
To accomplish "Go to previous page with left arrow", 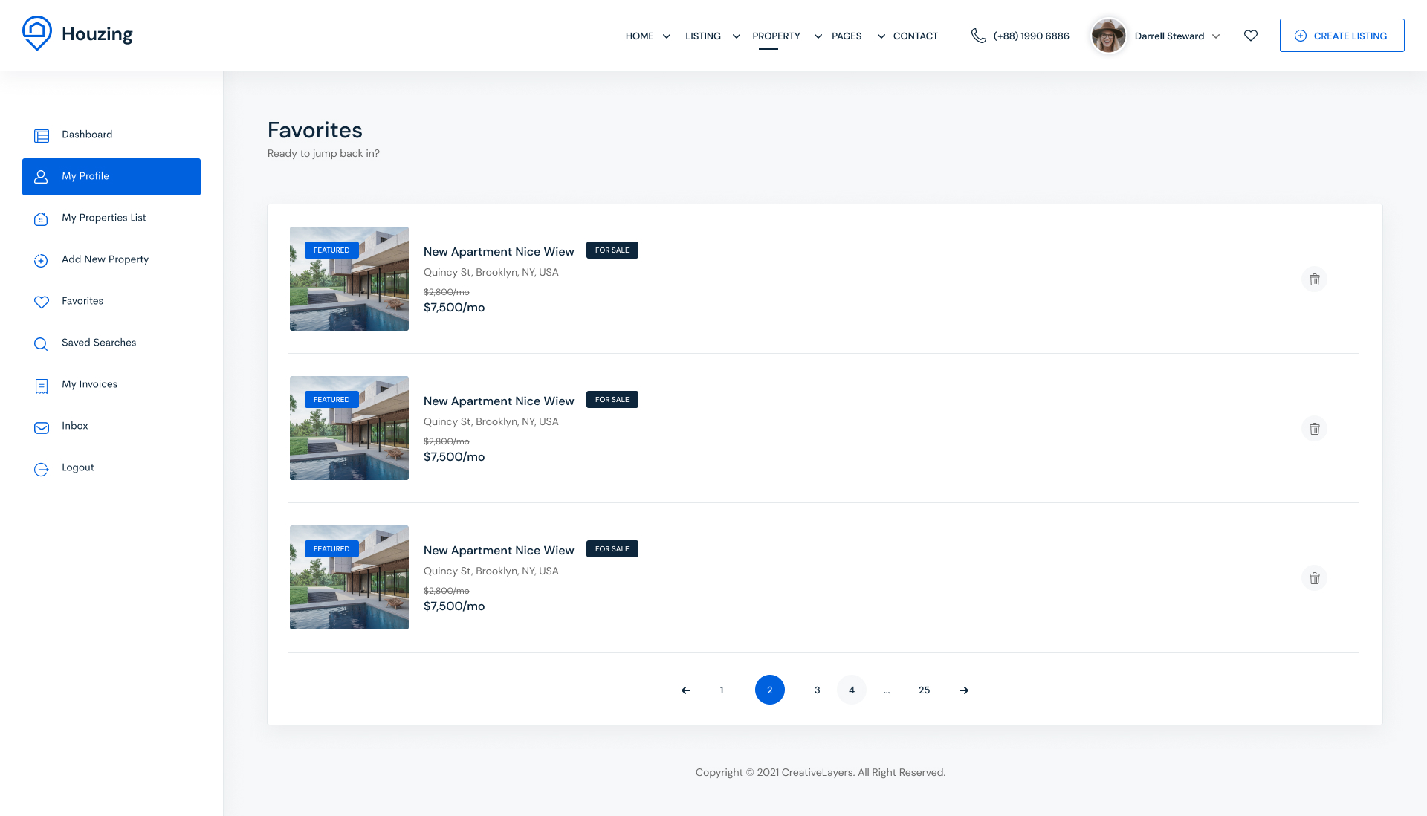I will [685, 690].
